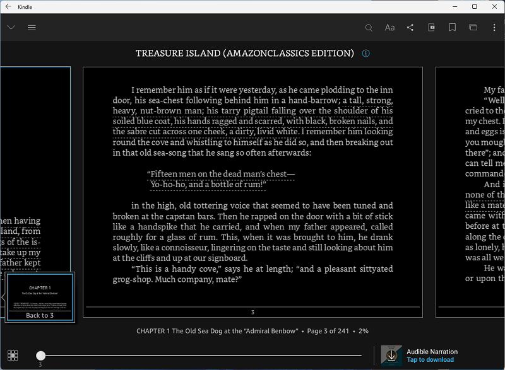Click the share icon in the toolbar
Image resolution: width=505 pixels, height=370 pixels.
click(410, 28)
